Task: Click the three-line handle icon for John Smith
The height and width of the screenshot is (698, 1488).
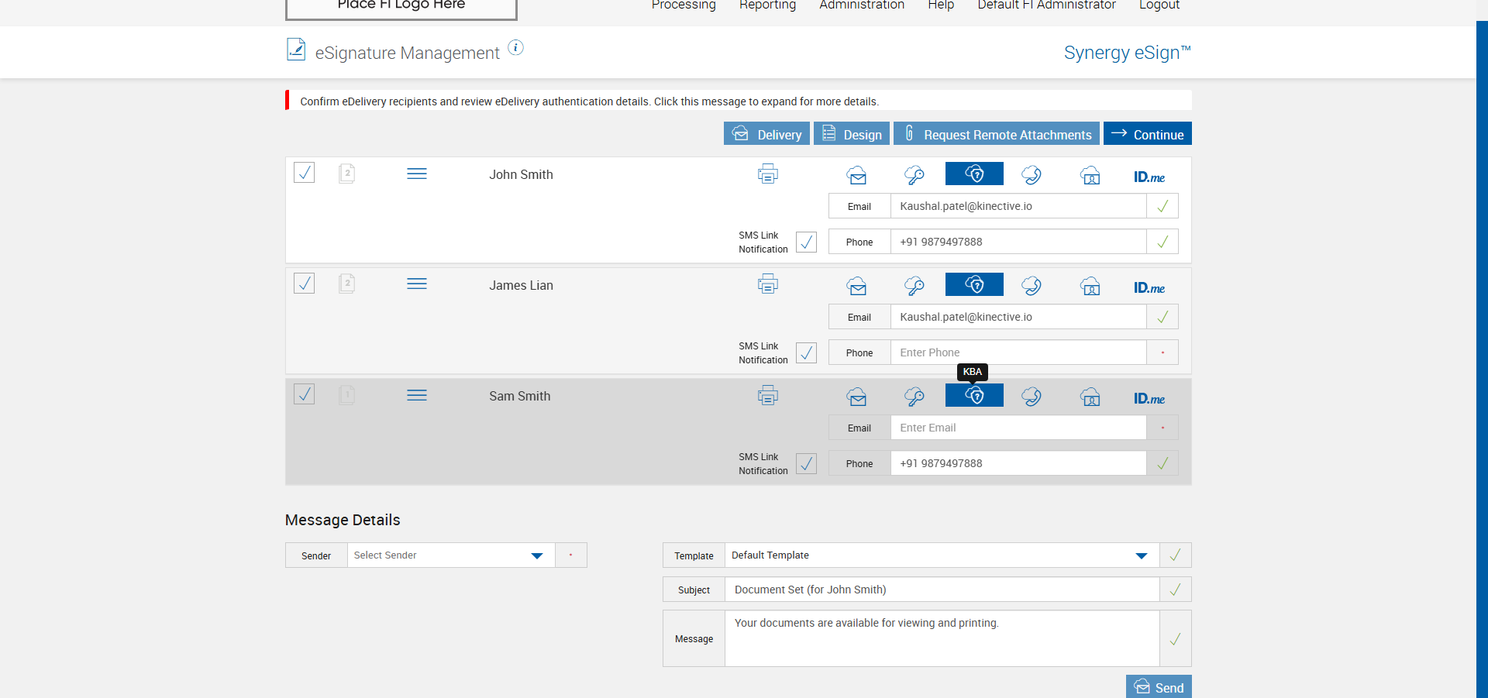Action: (417, 174)
